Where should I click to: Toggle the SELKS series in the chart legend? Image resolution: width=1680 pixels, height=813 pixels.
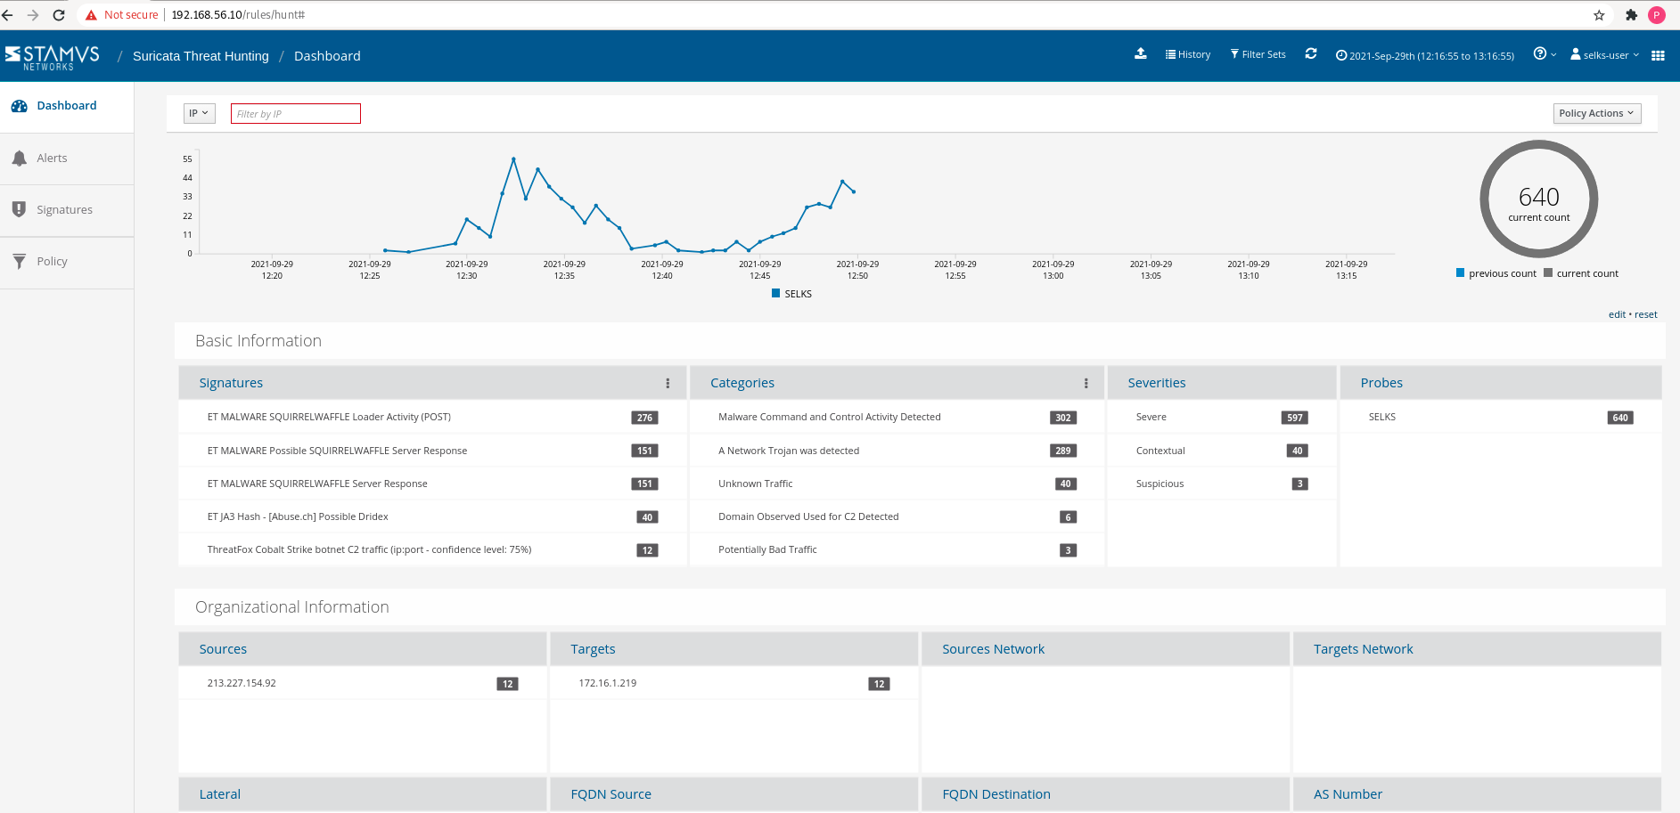tap(791, 293)
